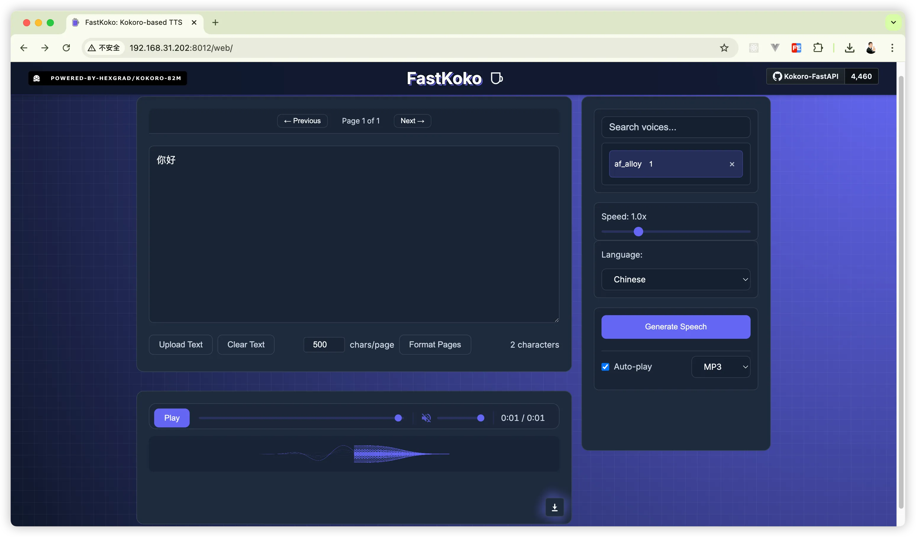
Task: Open the MP3 audio format dropdown
Action: point(721,367)
